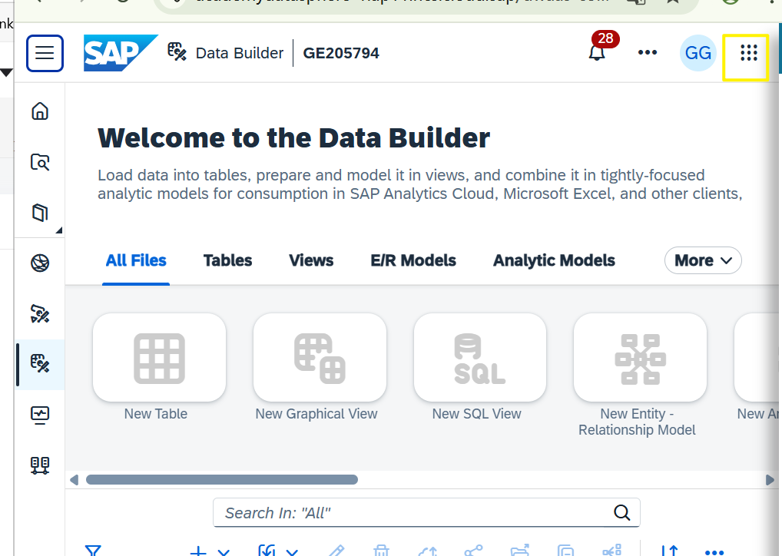Expand the dropdown arrow next to the plus icon
782x556 pixels.
224,551
